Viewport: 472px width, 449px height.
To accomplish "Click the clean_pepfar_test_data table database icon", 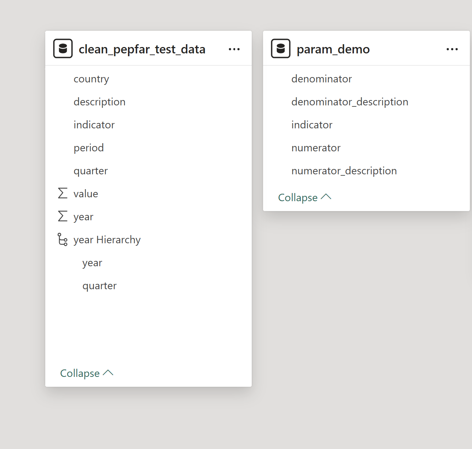I will coord(63,48).
